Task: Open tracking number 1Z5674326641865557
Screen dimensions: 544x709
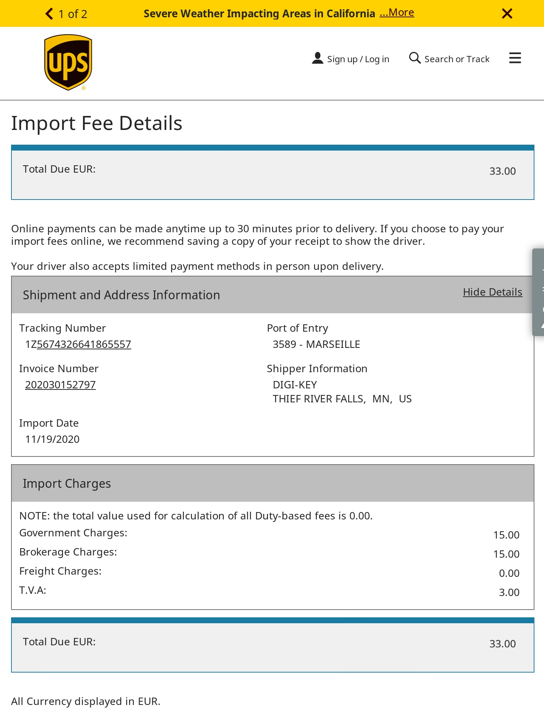Action: tap(78, 344)
